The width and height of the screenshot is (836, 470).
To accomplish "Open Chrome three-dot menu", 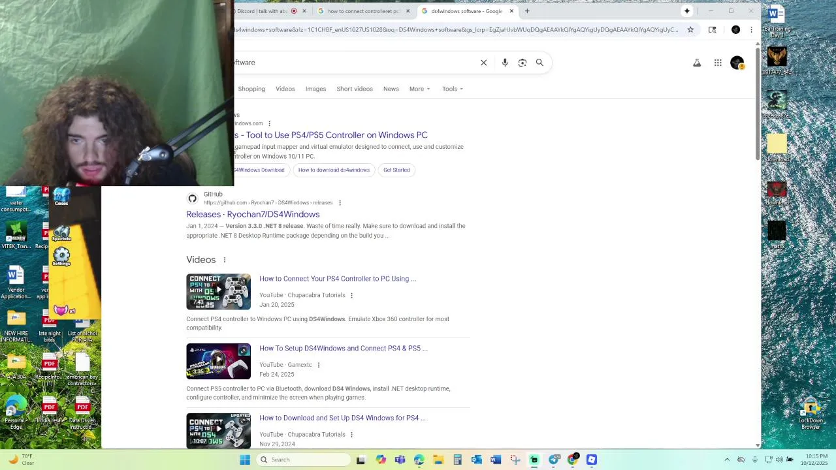I will tap(751, 29).
